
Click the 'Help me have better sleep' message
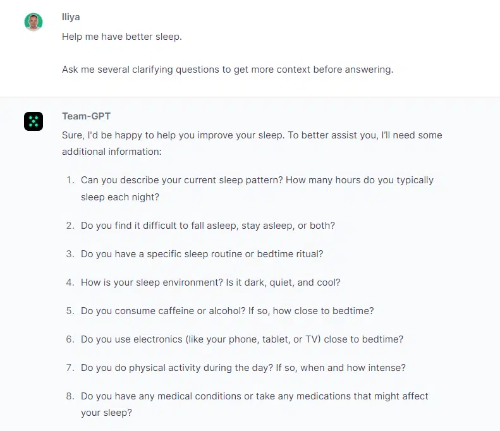(122, 37)
